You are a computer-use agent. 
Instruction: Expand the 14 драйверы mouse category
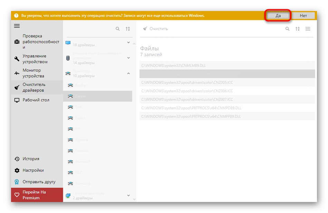click(x=128, y=58)
